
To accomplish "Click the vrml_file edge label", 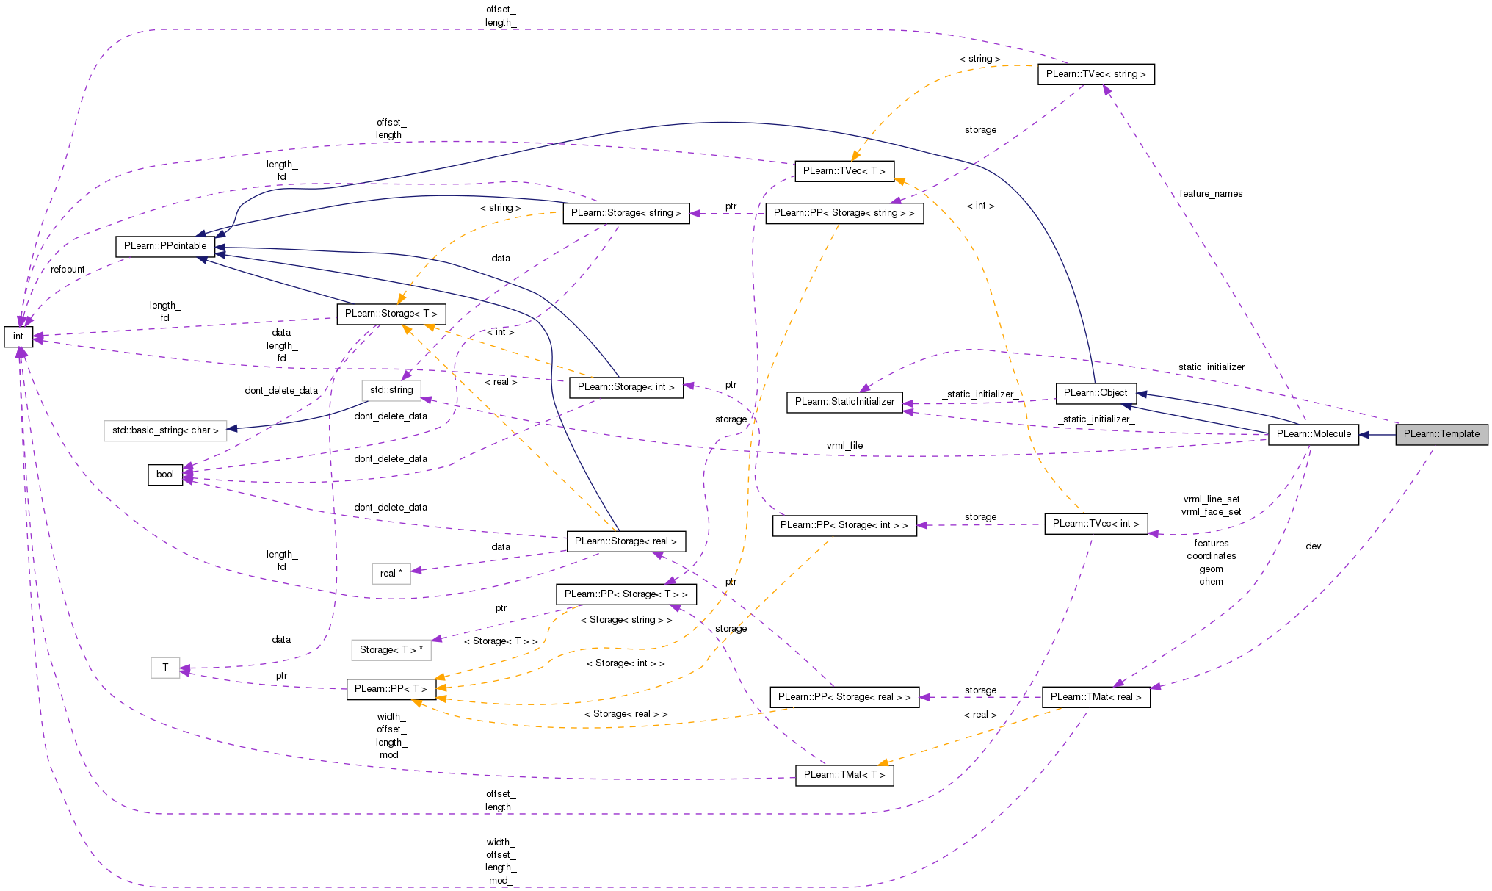I will coord(844,446).
